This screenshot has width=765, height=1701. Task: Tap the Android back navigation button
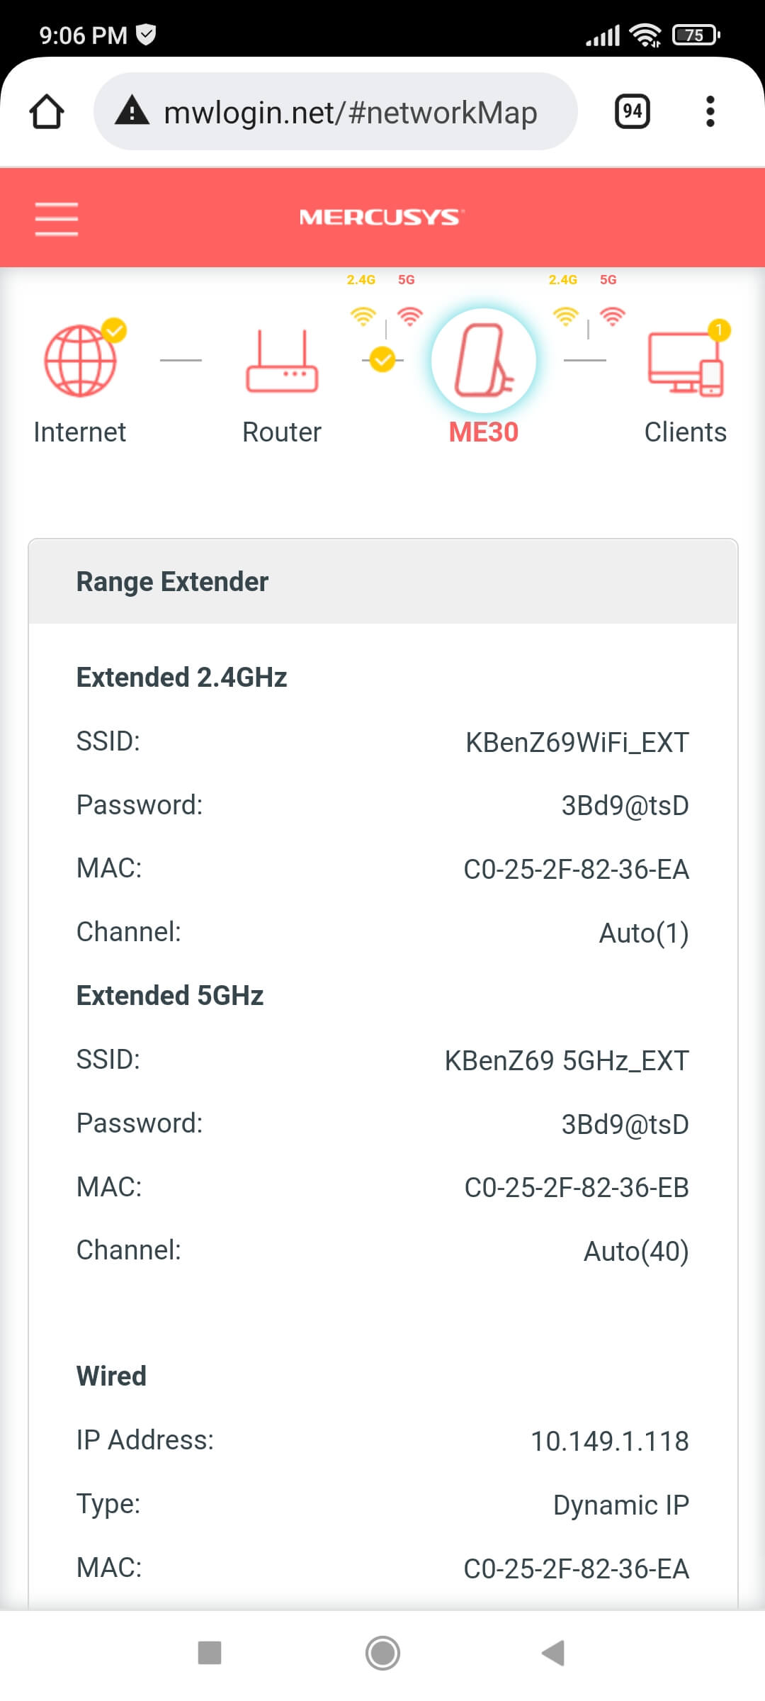[553, 1653]
